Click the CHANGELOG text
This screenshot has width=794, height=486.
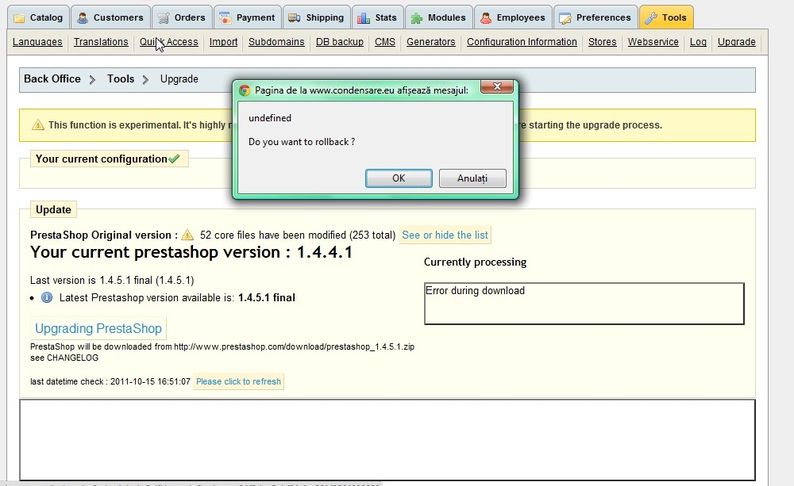[x=72, y=358]
